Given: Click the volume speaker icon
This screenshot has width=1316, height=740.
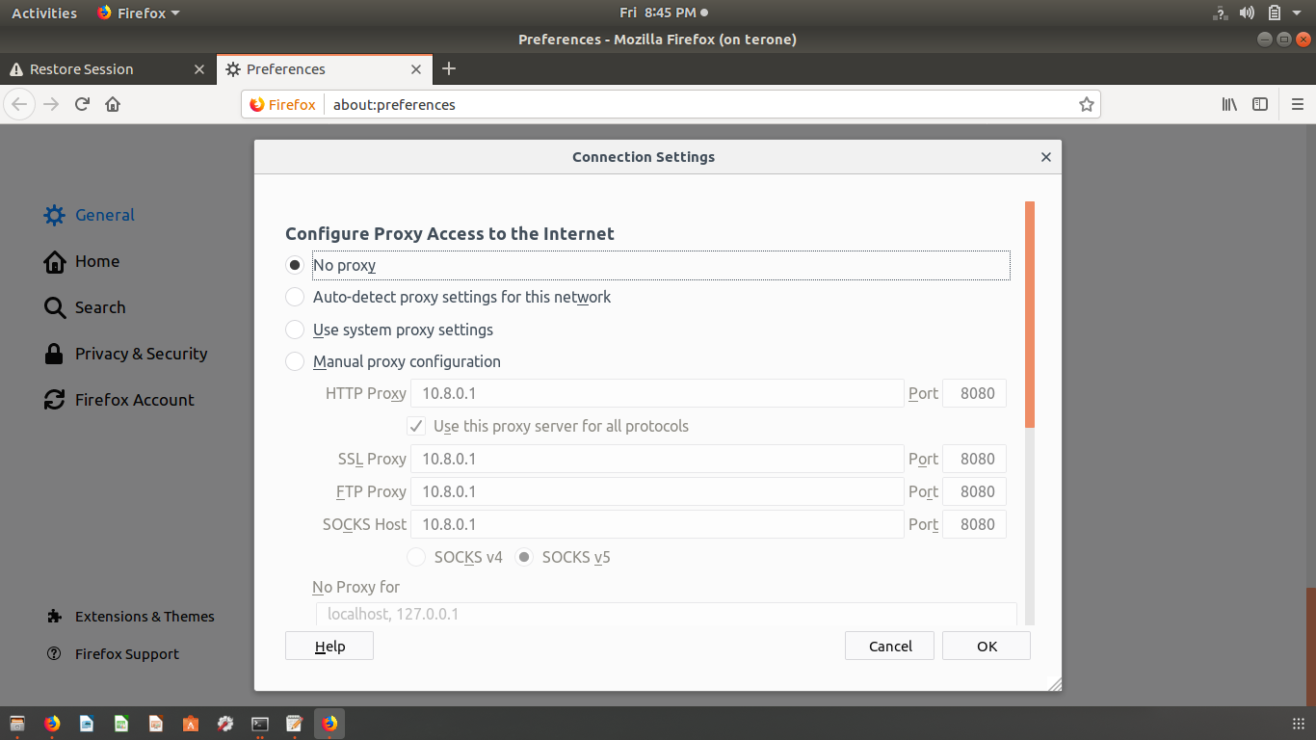Looking at the screenshot, I should [1248, 13].
